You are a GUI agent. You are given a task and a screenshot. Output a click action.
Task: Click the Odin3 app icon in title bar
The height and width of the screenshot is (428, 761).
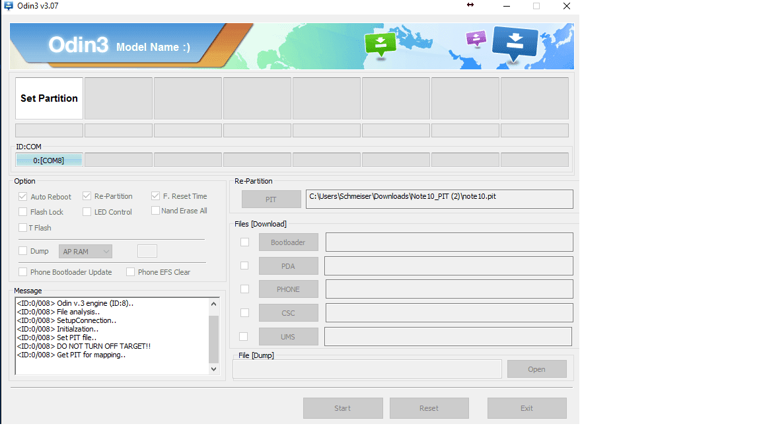pos(8,6)
